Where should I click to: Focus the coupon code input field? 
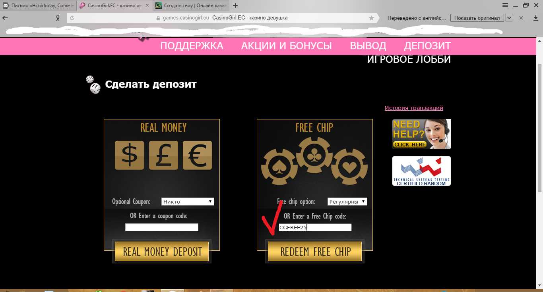pyautogui.click(x=162, y=227)
